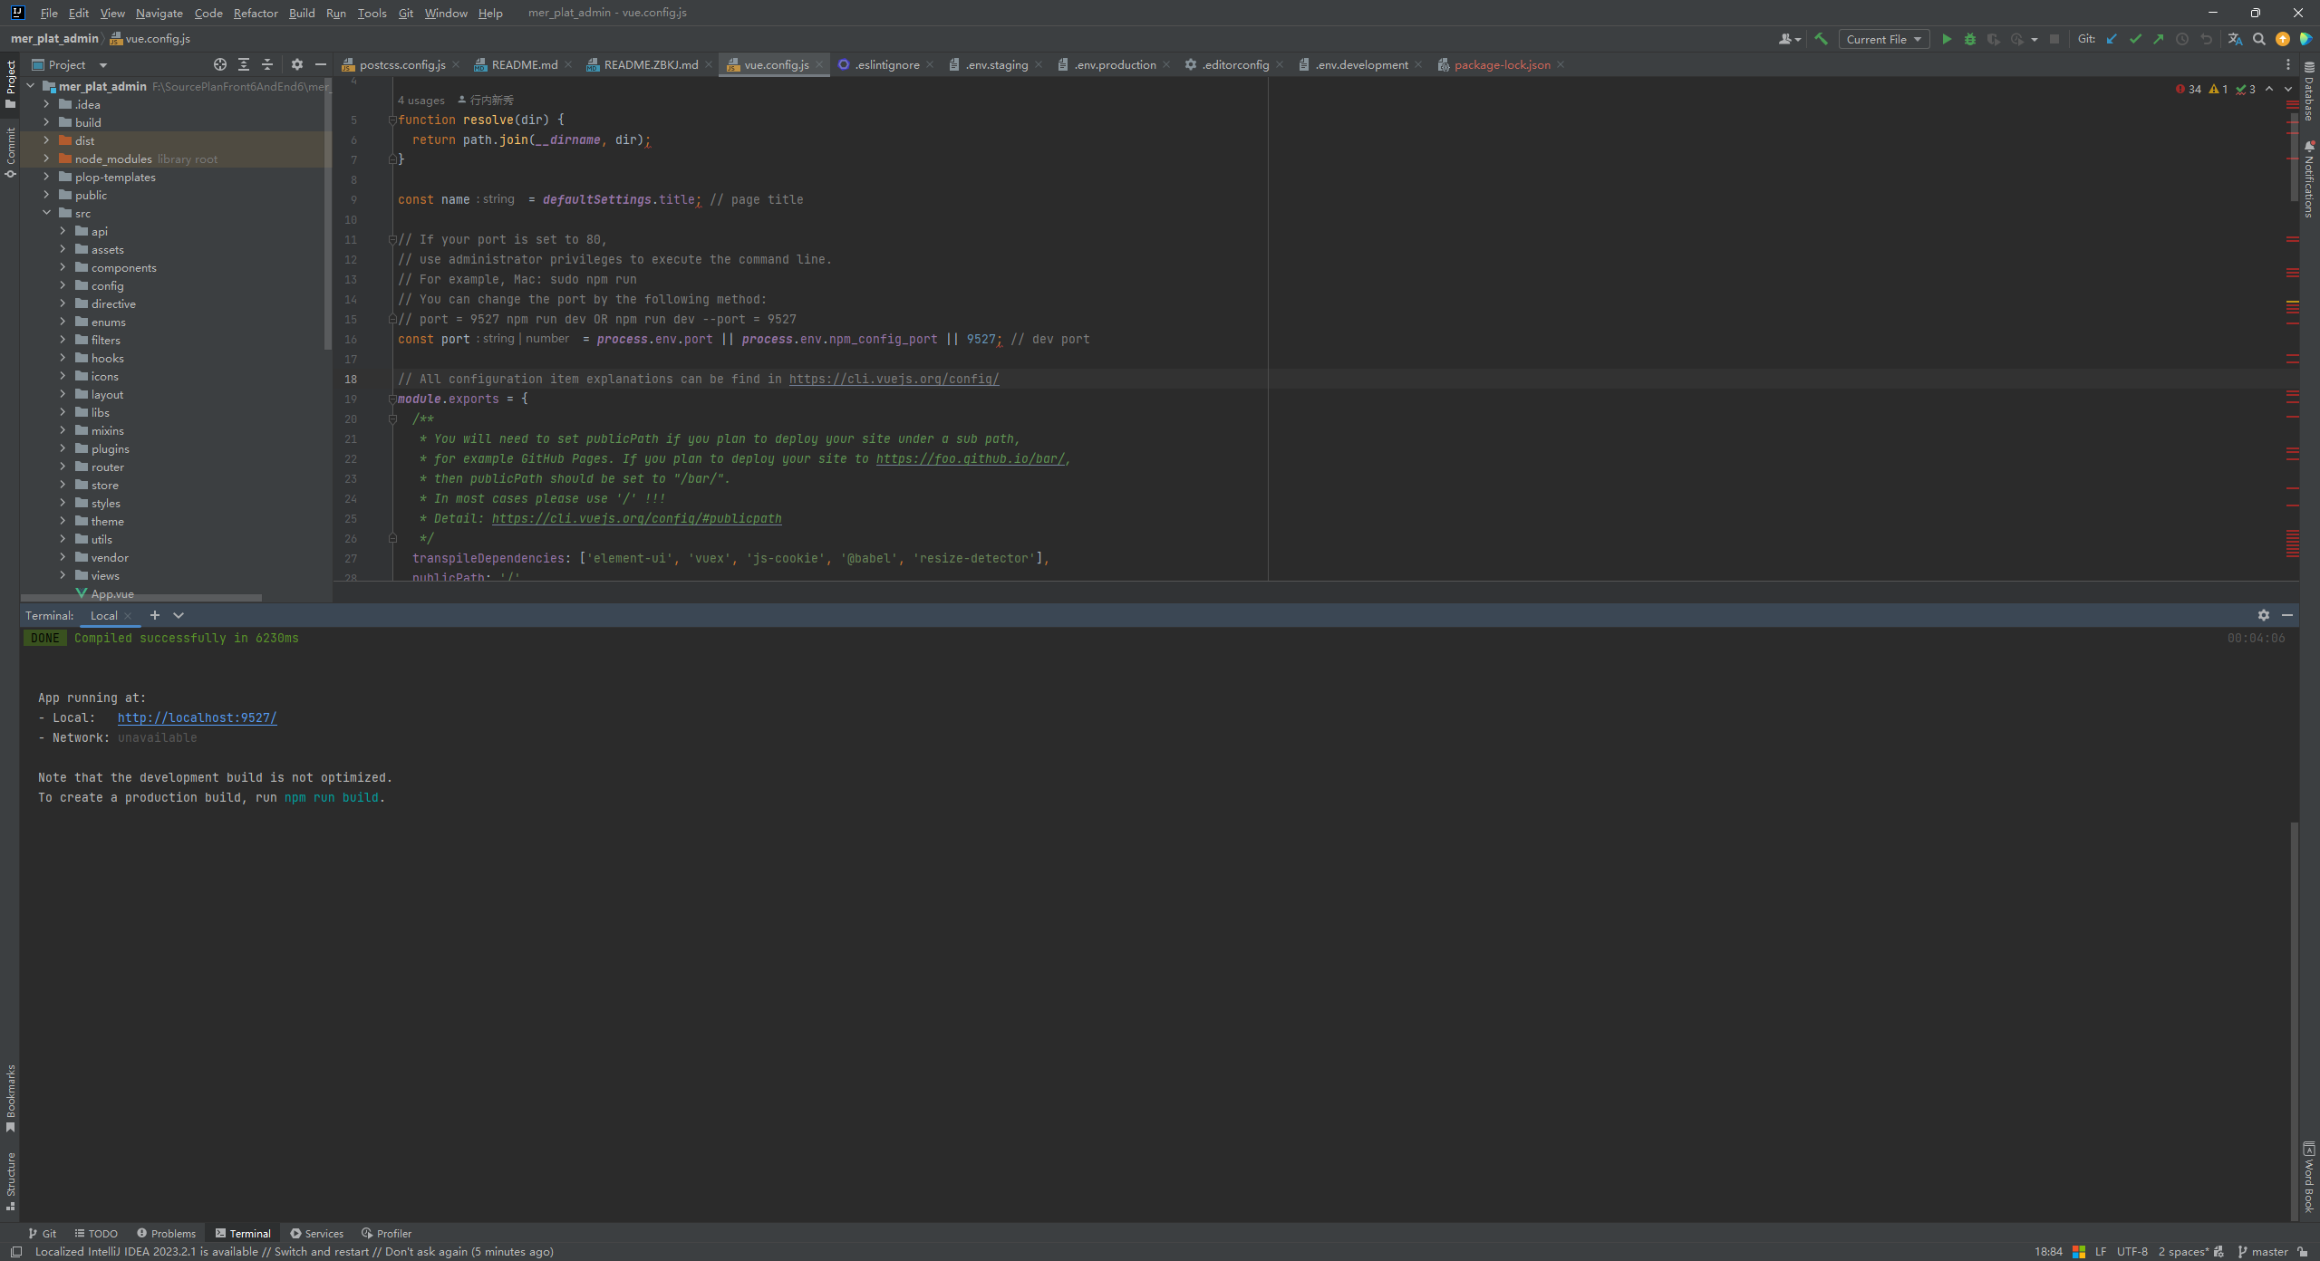
Task: Hide the Project tool window
Action: (x=321, y=64)
